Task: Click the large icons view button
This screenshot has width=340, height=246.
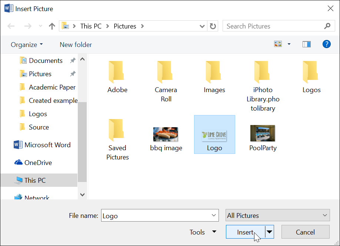Action: [x=278, y=43]
